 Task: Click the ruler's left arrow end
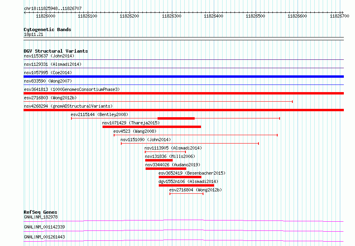click(x=25, y=12)
